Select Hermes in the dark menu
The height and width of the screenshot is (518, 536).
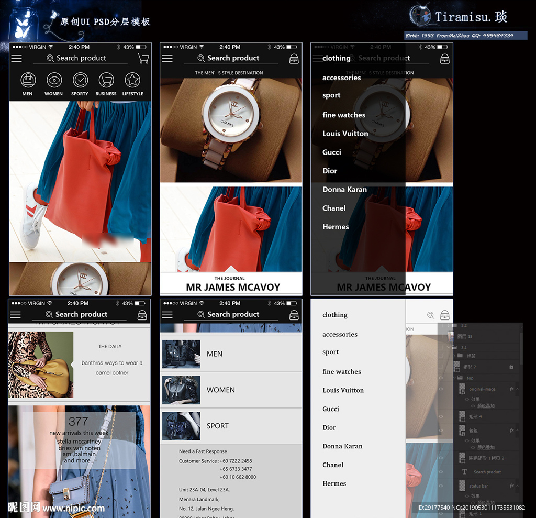tap(336, 227)
